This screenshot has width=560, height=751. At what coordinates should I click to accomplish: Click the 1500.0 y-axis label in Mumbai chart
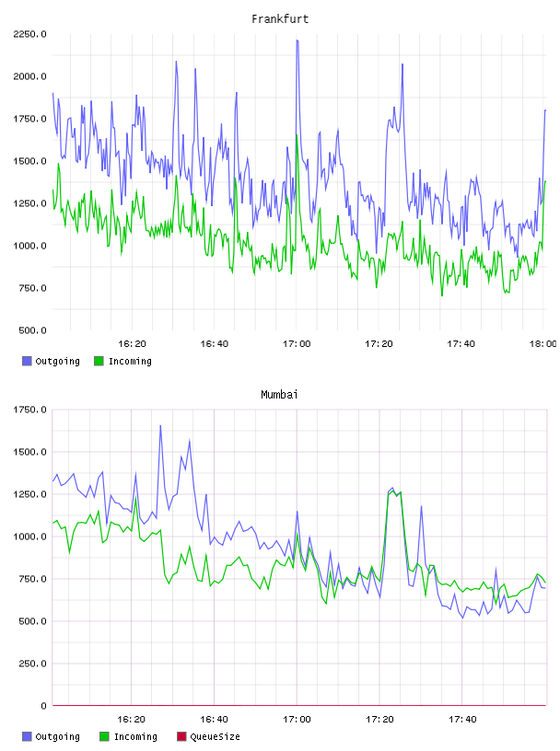click(29, 452)
